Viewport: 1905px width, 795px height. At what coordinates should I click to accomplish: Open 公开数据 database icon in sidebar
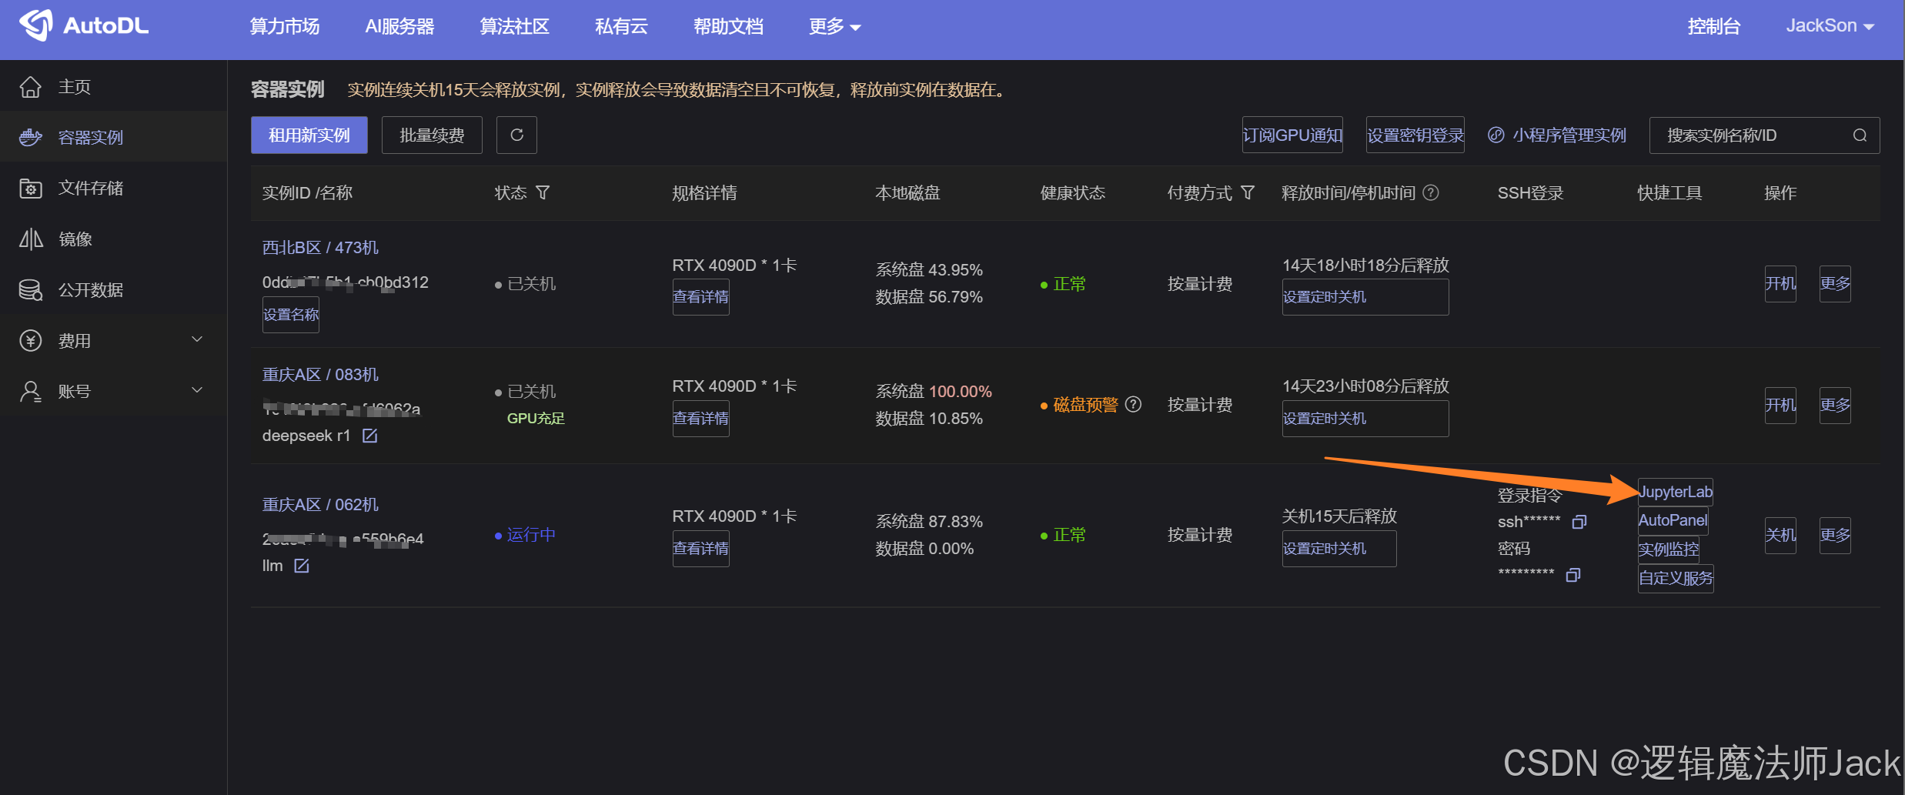pyautogui.click(x=30, y=290)
